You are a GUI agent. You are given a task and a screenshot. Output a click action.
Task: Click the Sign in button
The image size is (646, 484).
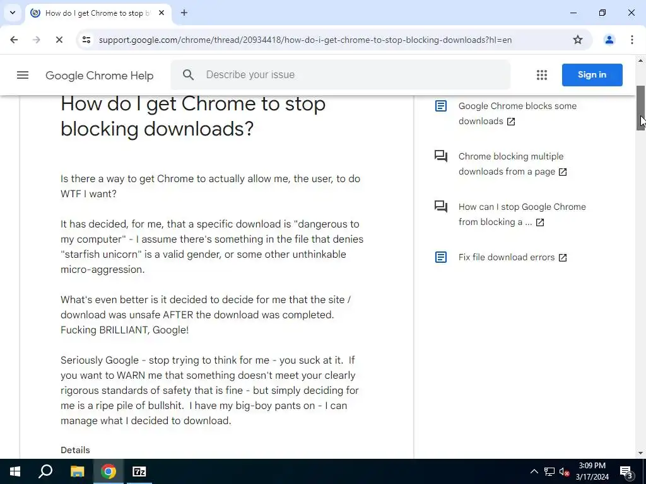[x=592, y=75]
